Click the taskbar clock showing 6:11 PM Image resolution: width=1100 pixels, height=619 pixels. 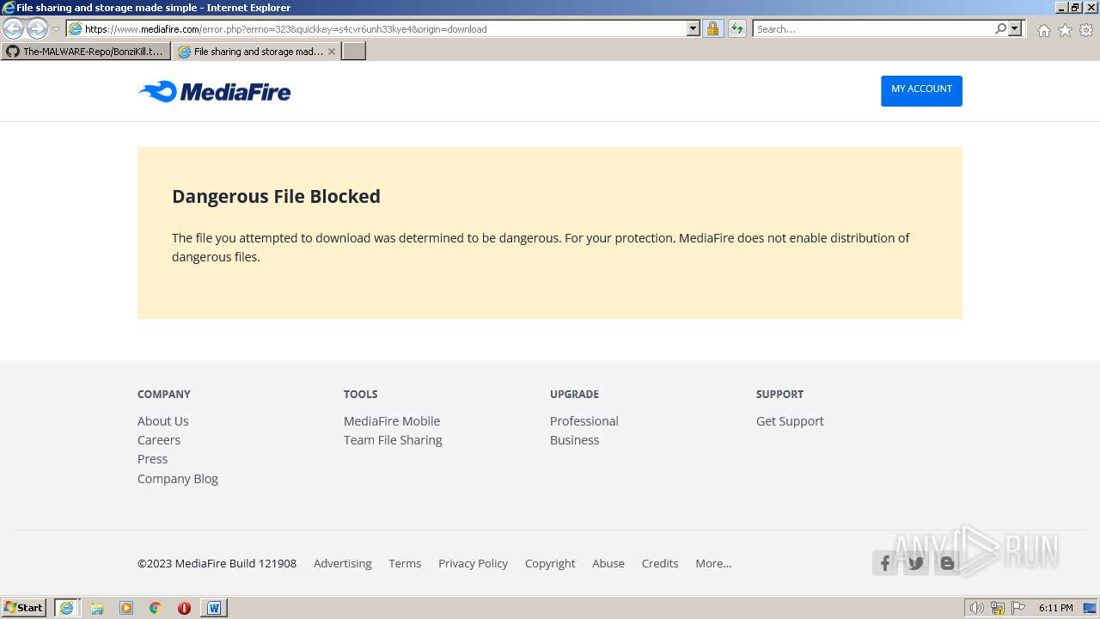click(1055, 608)
